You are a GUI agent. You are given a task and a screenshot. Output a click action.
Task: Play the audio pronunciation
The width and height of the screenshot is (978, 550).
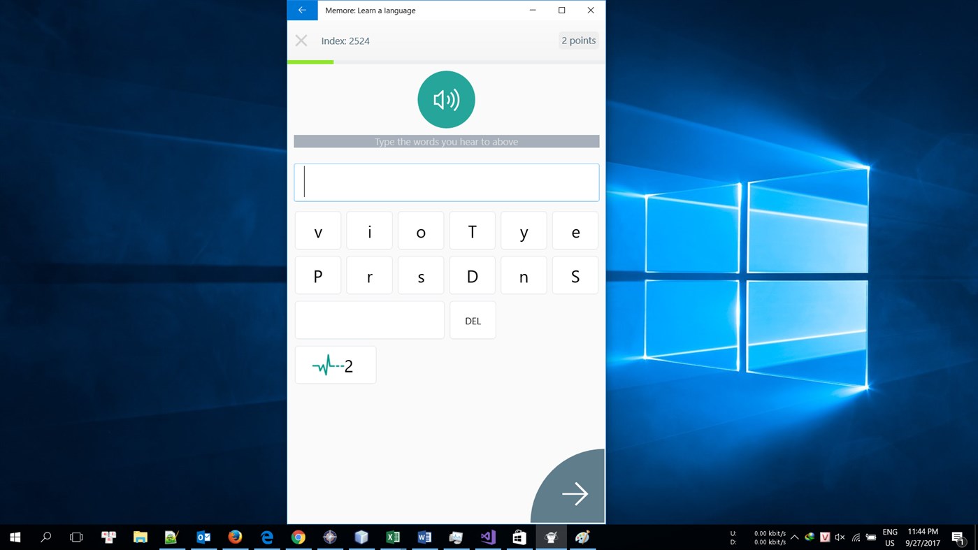tap(446, 99)
